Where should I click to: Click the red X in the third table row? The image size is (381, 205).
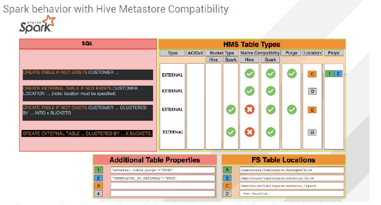(249, 110)
